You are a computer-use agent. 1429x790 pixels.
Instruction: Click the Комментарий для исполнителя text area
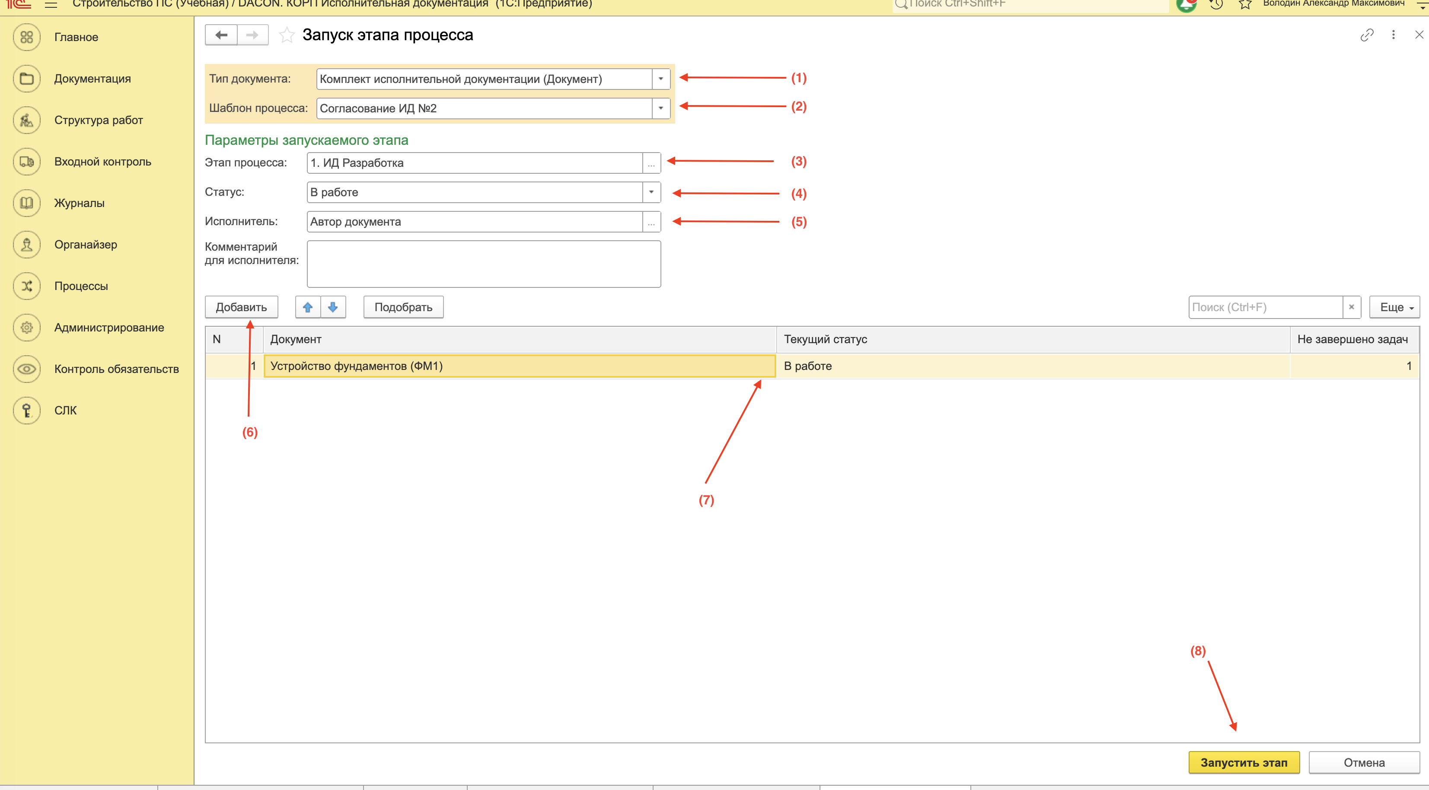point(483,264)
